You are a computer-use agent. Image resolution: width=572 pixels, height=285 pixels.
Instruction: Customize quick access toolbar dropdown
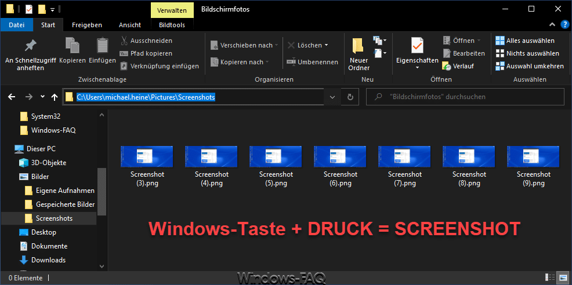tap(53, 9)
